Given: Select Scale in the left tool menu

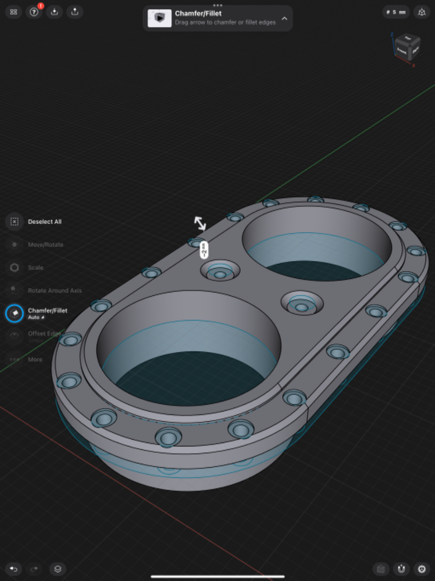Looking at the screenshot, I should [15, 267].
